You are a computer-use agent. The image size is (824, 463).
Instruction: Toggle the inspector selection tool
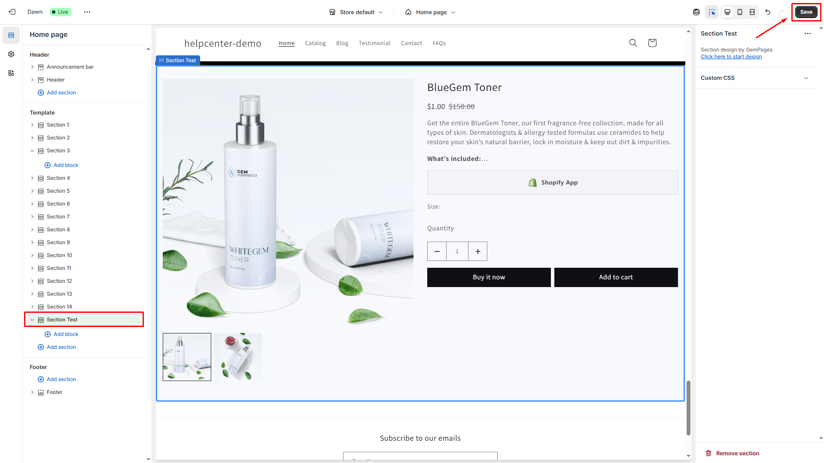(712, 12)
